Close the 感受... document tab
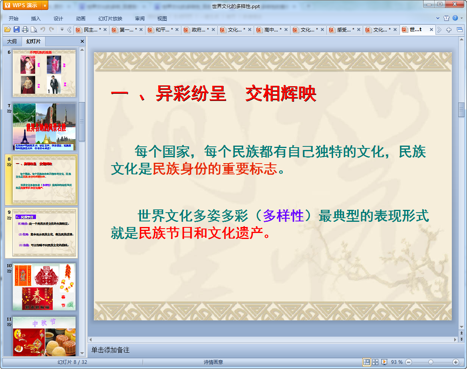The image size is (467, 369). (359, 30)
